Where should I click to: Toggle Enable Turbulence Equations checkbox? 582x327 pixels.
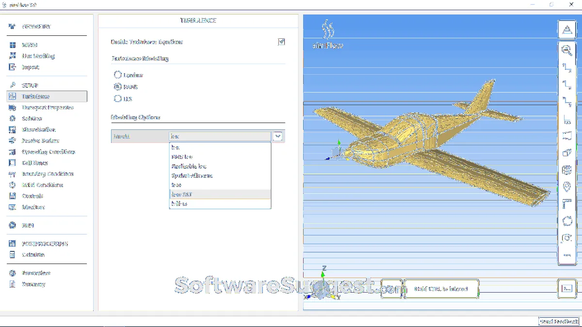(281, 42)
